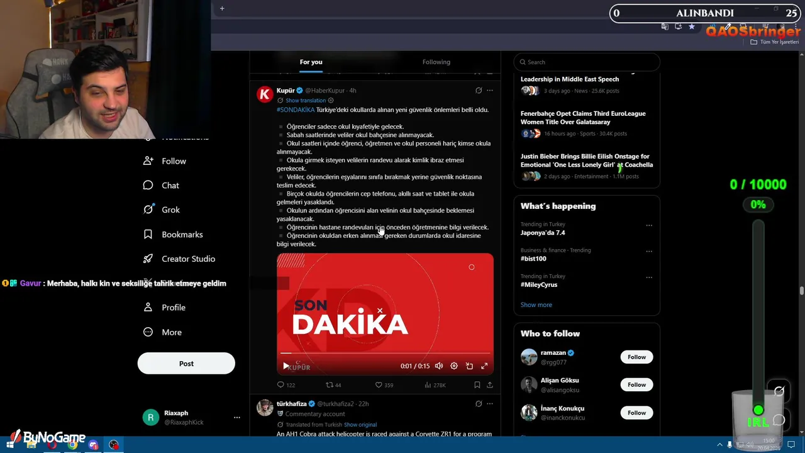Click Grok icon on türkhafiza post
The width and height of the screenshot is (805, 453).
click(479, 404)
